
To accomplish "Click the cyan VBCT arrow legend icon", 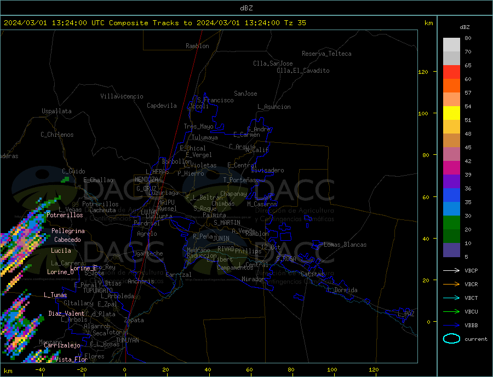I will pyautogui.click(x=451, y=298).
